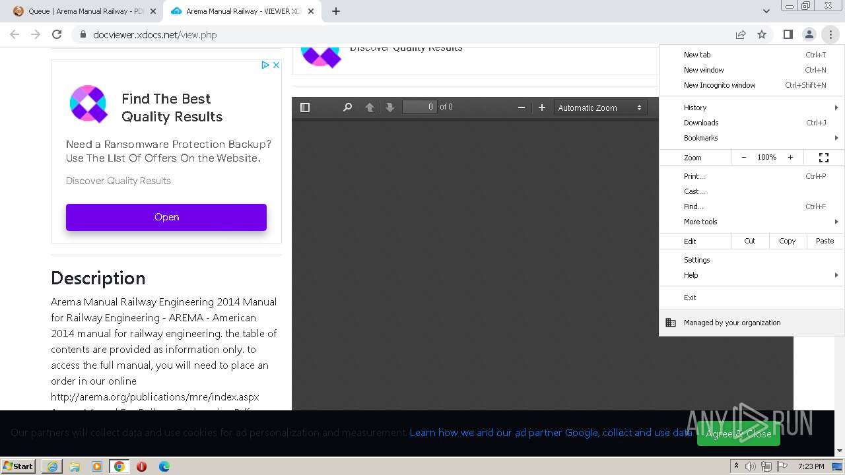845x475 pixels.
Task: Click the purple Open ad button
Action: [166, 217]
